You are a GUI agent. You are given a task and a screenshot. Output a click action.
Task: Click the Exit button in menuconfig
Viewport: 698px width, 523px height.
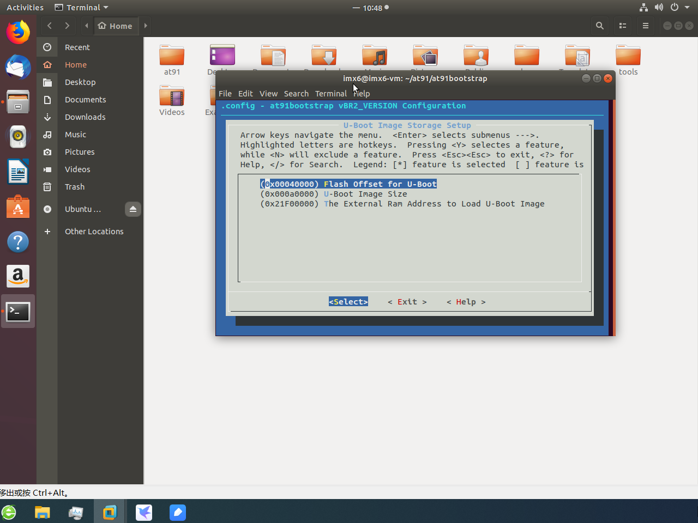[407, 302]
